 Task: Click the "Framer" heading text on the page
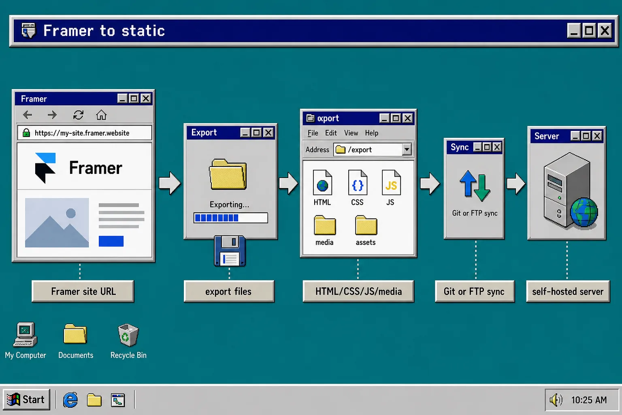coord(96,168)
